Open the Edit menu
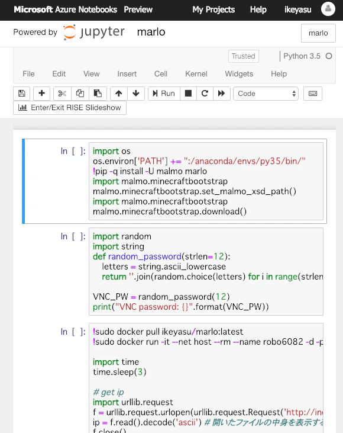Image resolution: width=343 pixels, height=433 pixels. [59, 73]
